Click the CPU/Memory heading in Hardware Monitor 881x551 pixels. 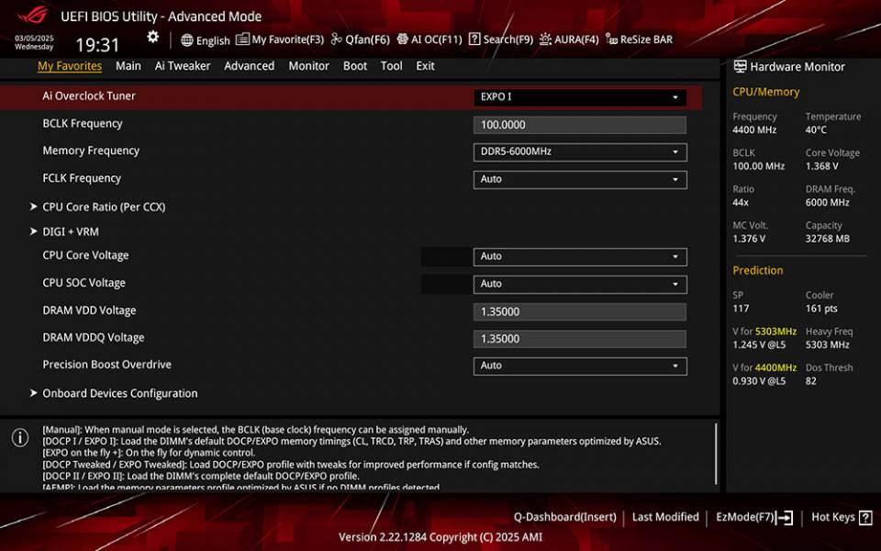click(765, 92)
